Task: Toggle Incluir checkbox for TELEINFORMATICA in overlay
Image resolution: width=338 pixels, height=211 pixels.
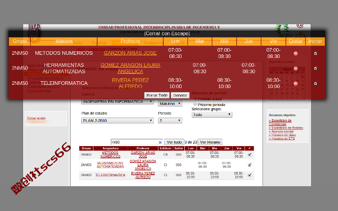Action: pyautogui.click(x=316, y=83)
